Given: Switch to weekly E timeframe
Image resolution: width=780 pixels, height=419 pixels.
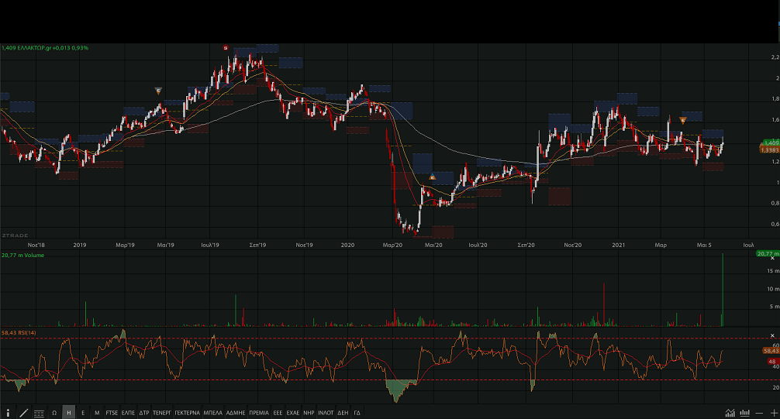Looking at the screenshot, I should [x=83, y=413].
